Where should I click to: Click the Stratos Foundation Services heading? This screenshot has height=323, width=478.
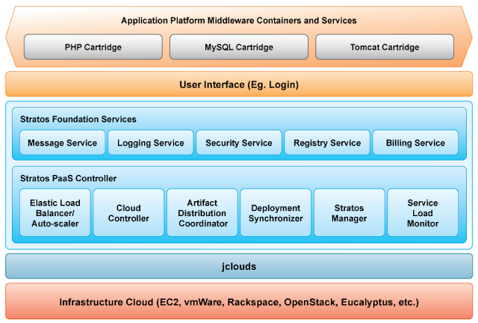point(78,119)
